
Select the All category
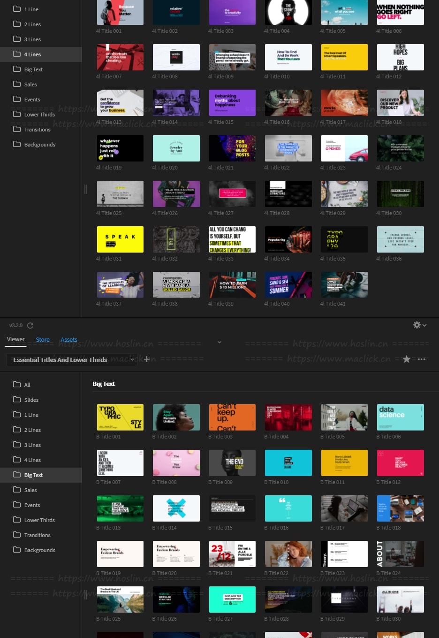[41, 384]
